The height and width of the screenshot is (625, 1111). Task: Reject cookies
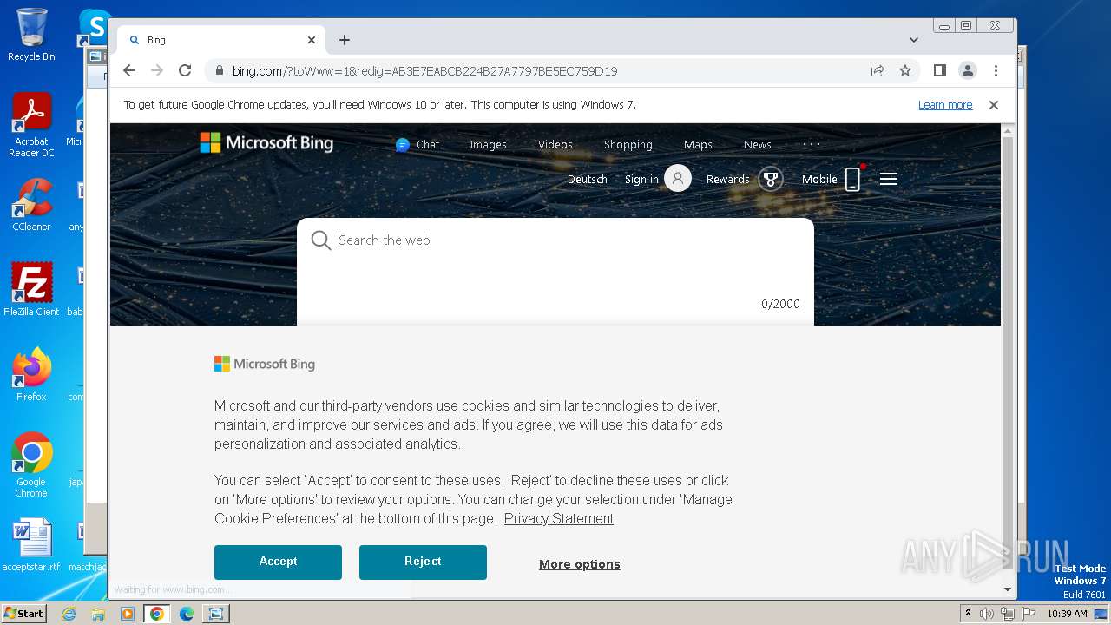click(423, 562)
